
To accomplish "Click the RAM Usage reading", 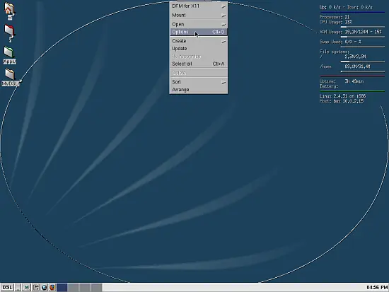I will 351,32.
